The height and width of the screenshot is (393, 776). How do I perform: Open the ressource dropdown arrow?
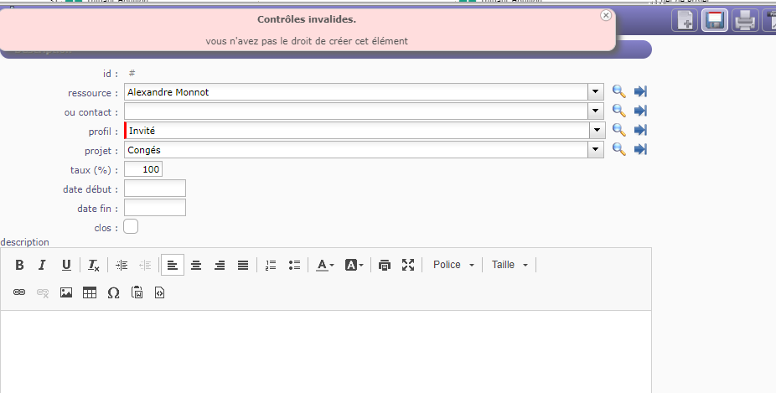coord(595,91)
